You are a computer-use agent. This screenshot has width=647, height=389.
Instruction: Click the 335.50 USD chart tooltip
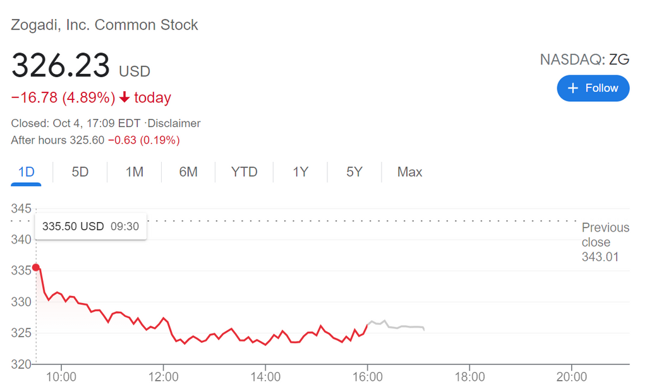click(x=90, y=226)
